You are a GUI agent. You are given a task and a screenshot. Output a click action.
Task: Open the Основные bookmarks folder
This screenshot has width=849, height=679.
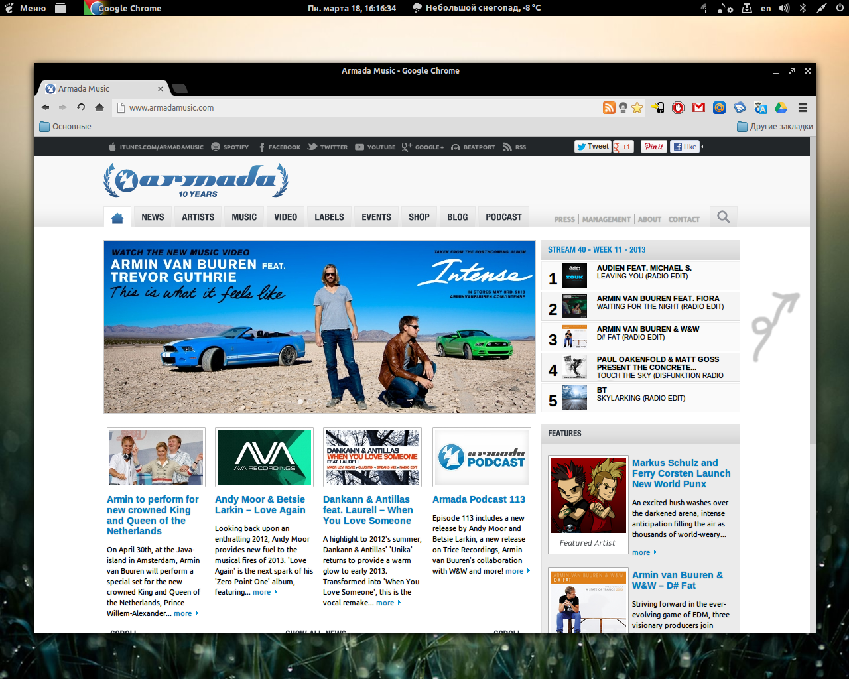click(x=65, y=127)
